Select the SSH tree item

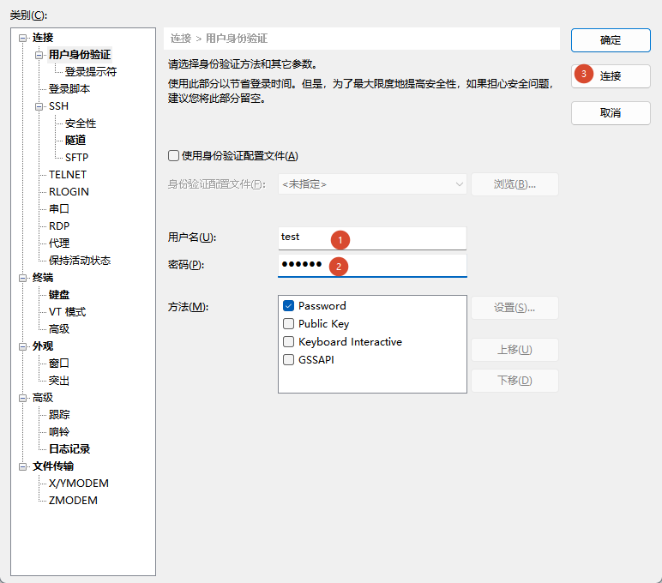58,106
